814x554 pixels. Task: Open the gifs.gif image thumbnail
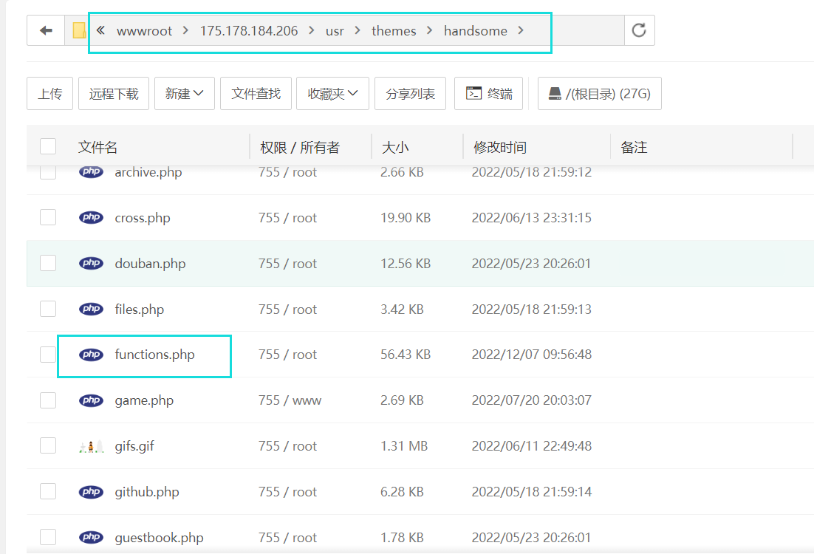point(91,445)
